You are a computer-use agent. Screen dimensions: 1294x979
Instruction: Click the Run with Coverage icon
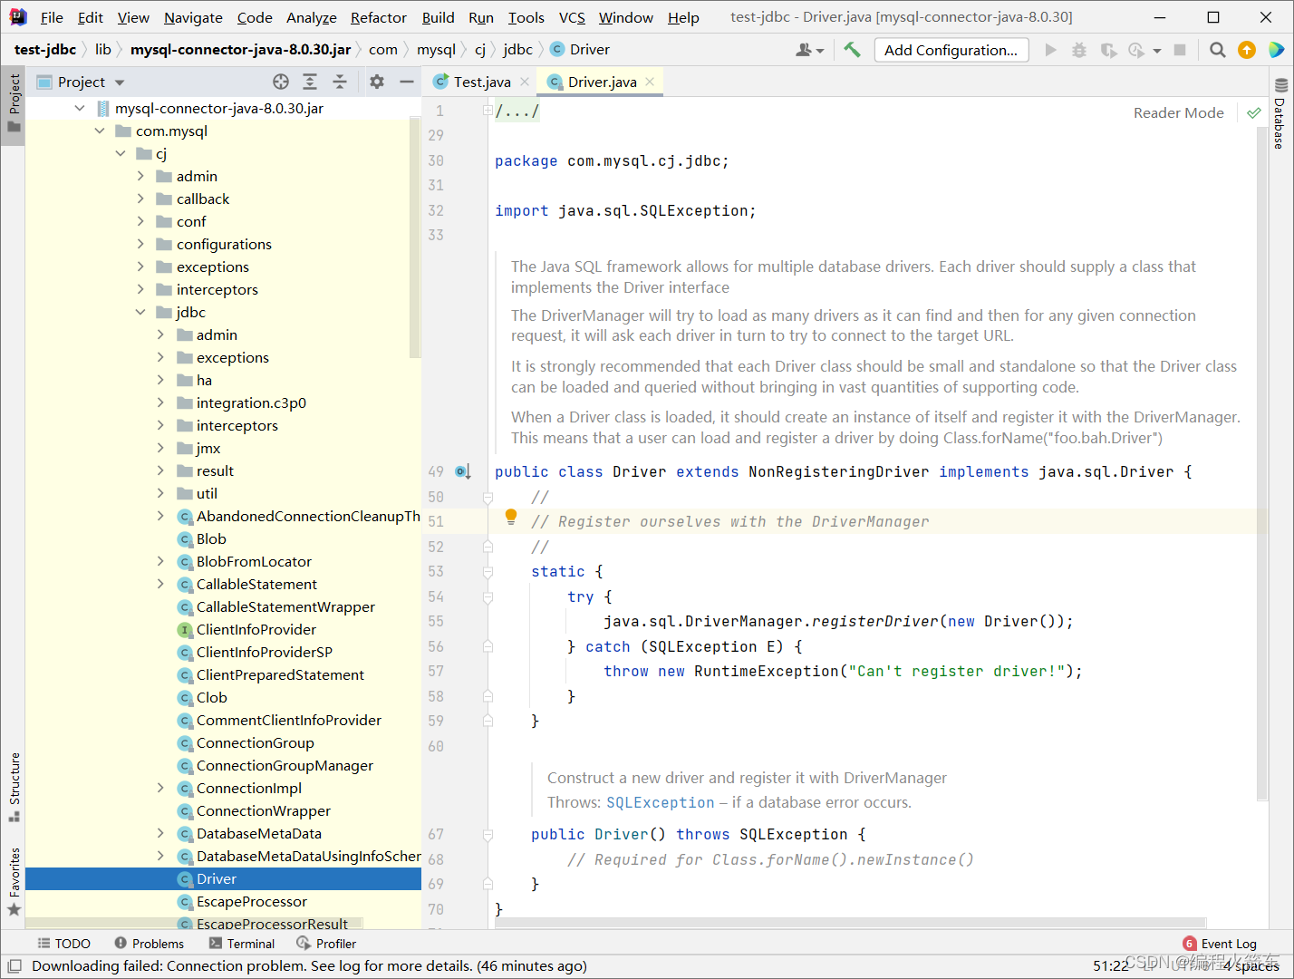pos(1108,50)
